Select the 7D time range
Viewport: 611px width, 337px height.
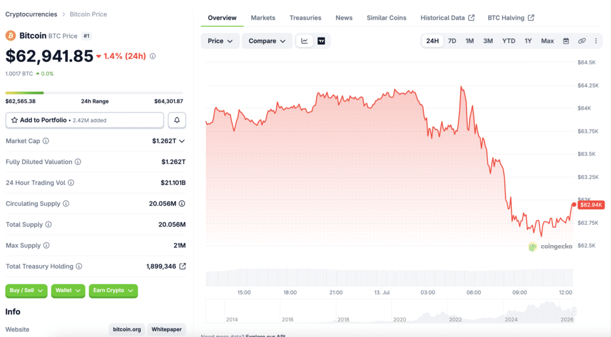(452, 41)
